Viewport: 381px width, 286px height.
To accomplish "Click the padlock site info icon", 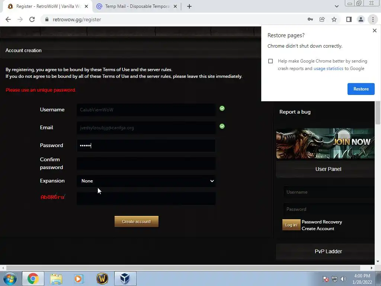I will 47,19.
